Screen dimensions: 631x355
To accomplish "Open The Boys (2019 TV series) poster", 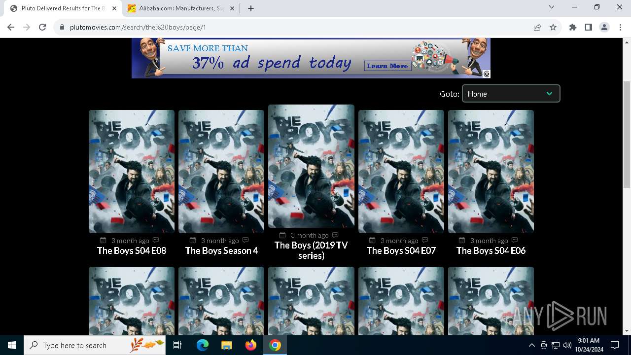I will 311,166.
